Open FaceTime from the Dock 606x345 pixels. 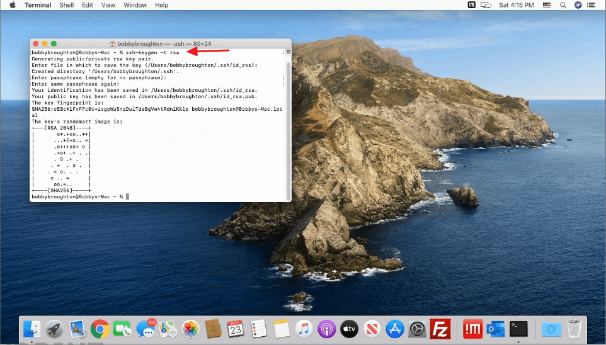click(122, 329)
